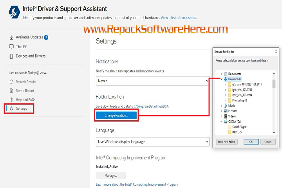
Task: Select the Photoshop18 folder label
Action: point(240,100)
